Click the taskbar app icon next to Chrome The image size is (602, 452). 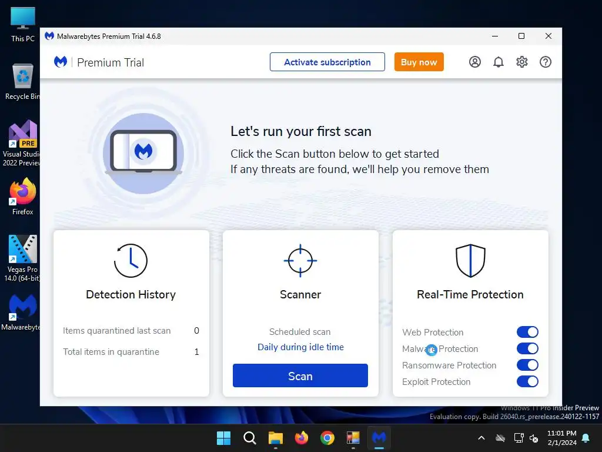click(x=353, y=438)
